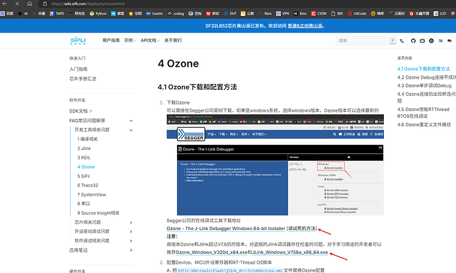Viewport: 456px width, 273px height.
Task: Collapse the FAQ常见问题解答 section chevron
Action: point(131,121)
